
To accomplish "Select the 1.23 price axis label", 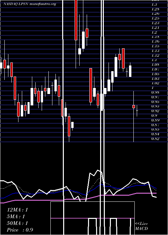I will coord(155,23).
